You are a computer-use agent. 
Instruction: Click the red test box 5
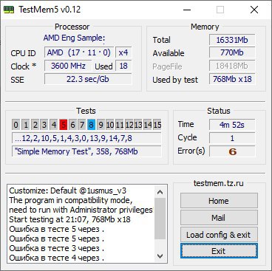click(x=64, y=125)
